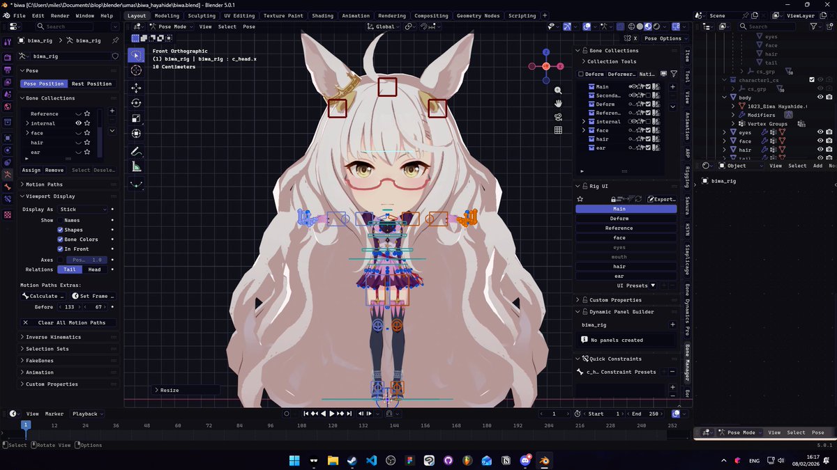Toggle visibility eye of the internal collection
This screenshot has width=837, height=470.
pos(79,123)
